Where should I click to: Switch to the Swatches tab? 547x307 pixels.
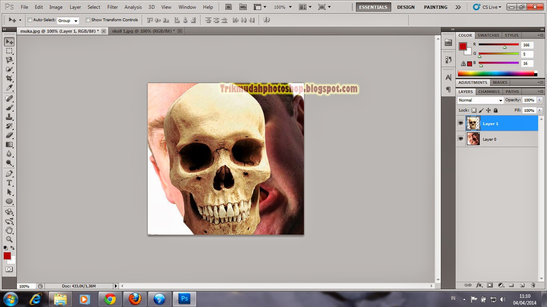[488, 35]
